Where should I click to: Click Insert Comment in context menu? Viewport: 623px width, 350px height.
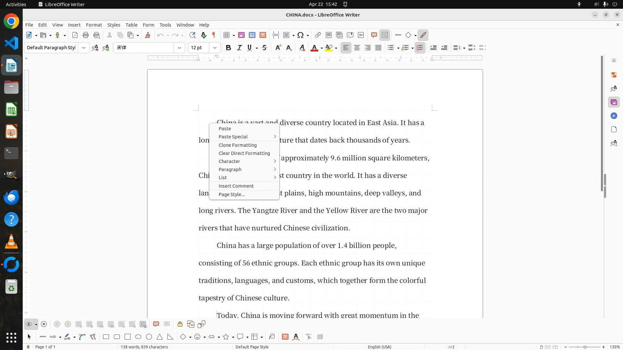[236, 186]
